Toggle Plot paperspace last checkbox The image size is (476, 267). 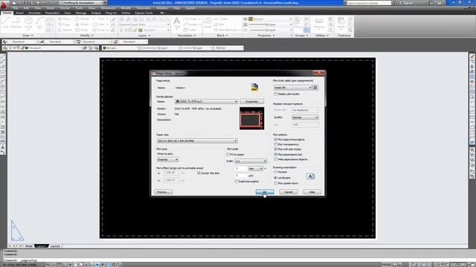tap(276, 154)
